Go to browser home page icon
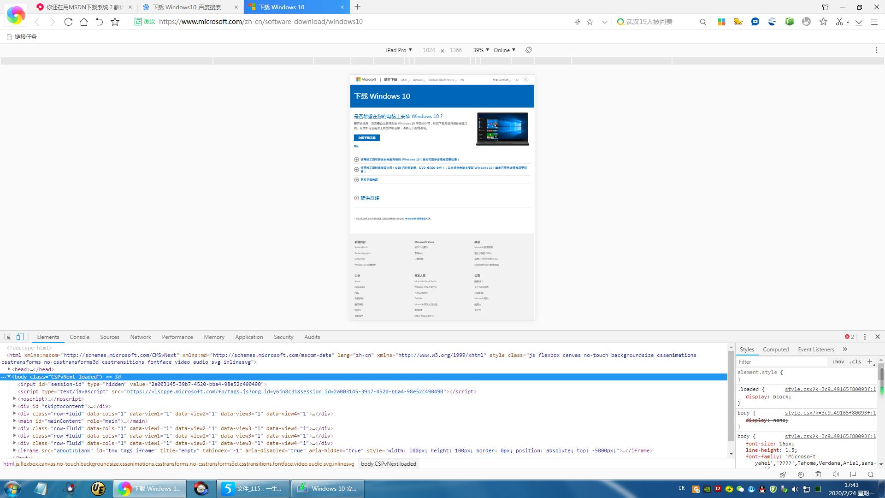 coord(84,22)
